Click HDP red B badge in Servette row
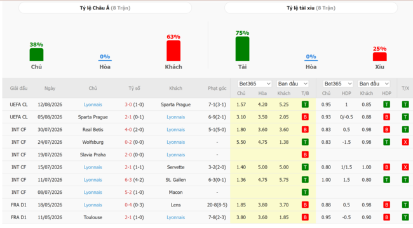This screenshot has width=413, height=228. [386, 167]
